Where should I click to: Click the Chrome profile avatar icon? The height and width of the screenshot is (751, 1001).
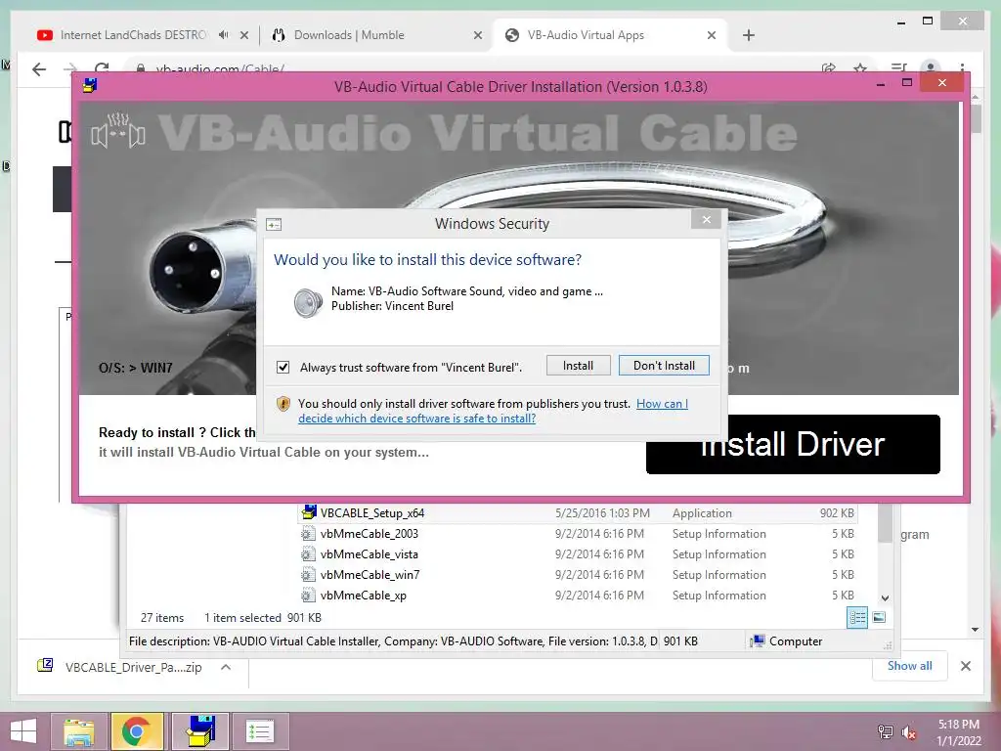(931, 67)
